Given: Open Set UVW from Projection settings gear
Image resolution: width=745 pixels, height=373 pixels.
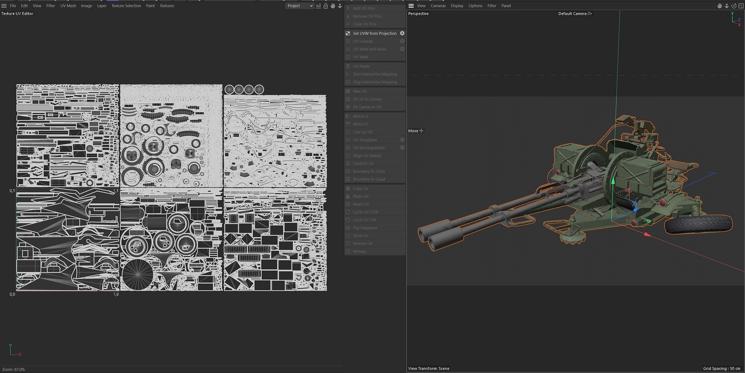Looking at the screenshot, I should 402,33.
